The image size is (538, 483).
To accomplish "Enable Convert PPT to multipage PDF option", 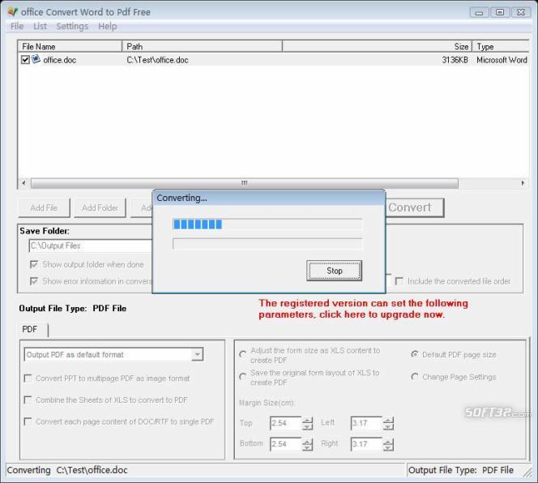I will tap(28, 378).
